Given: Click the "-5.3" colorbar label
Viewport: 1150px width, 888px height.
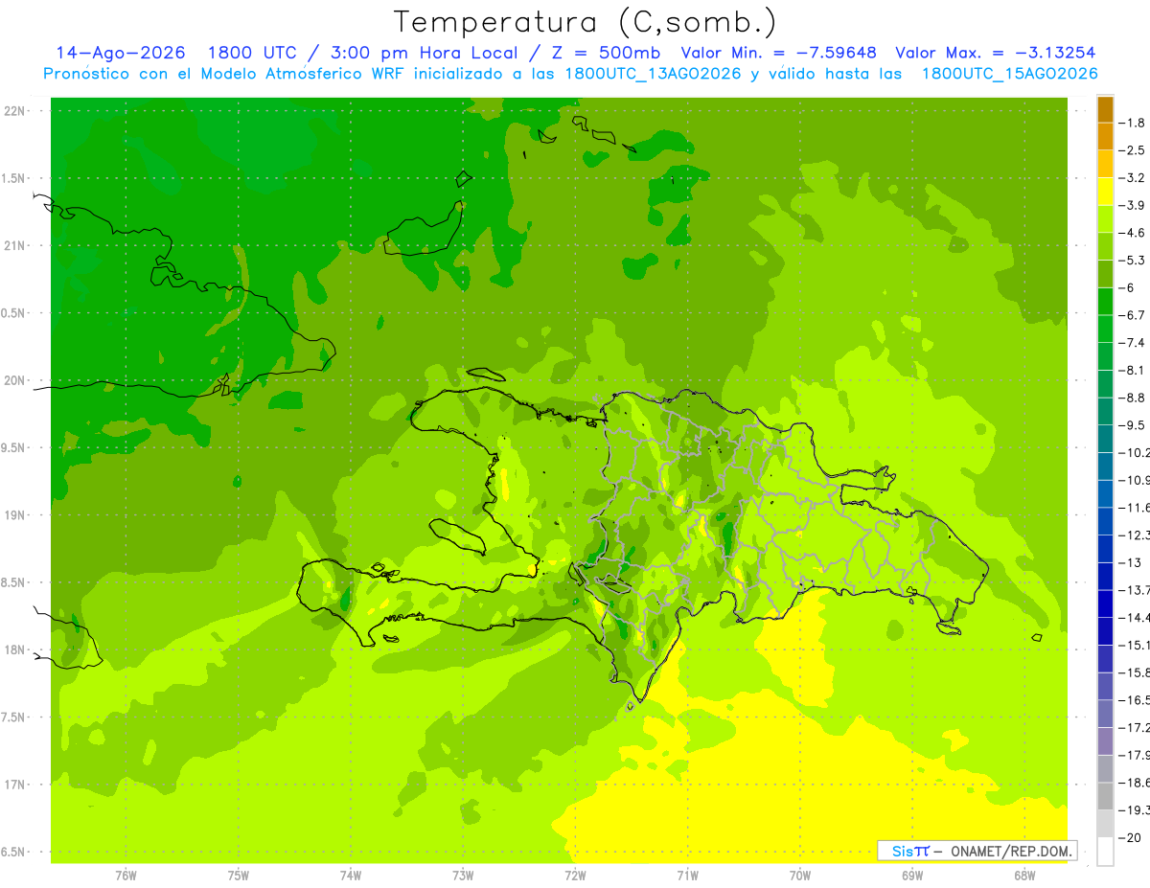Looking at the screenshot, I should click(1132, 261).
